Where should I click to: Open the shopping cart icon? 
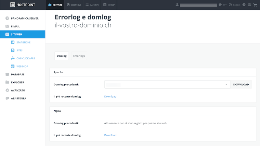[x=255, y=5]
